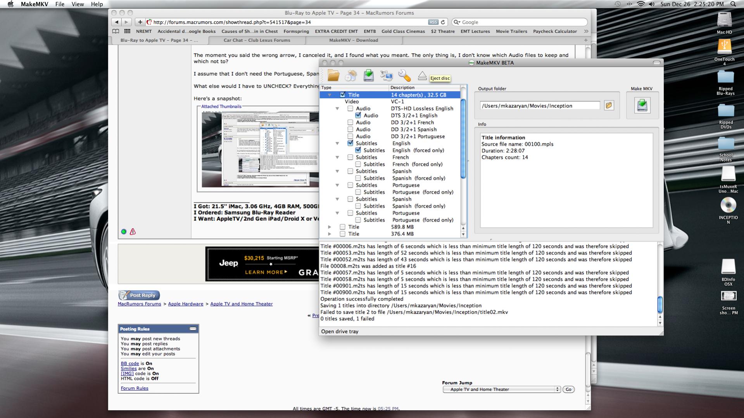Click the volume icon in menu bar
The image size is (744, 418).
(x=651, y=4)
